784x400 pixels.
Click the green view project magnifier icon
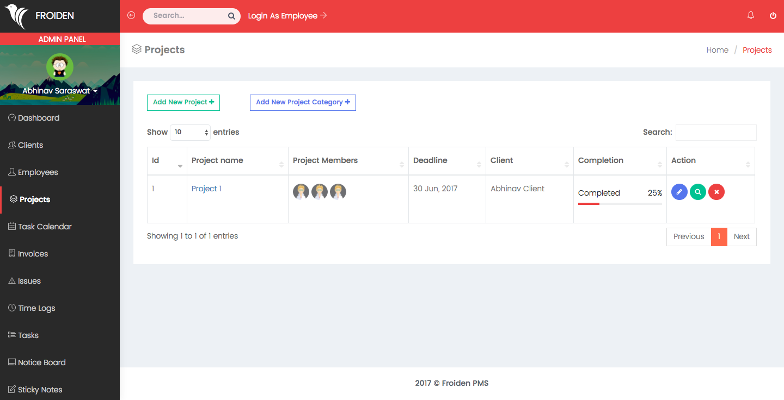coord(697,192)
